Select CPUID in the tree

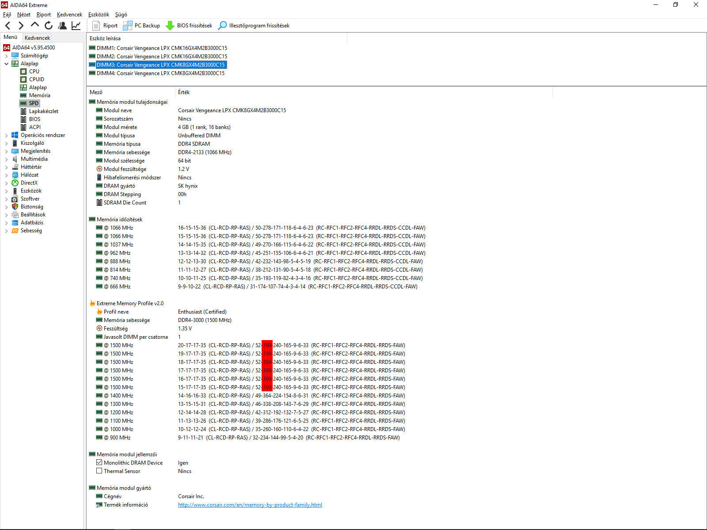(37, 79)
